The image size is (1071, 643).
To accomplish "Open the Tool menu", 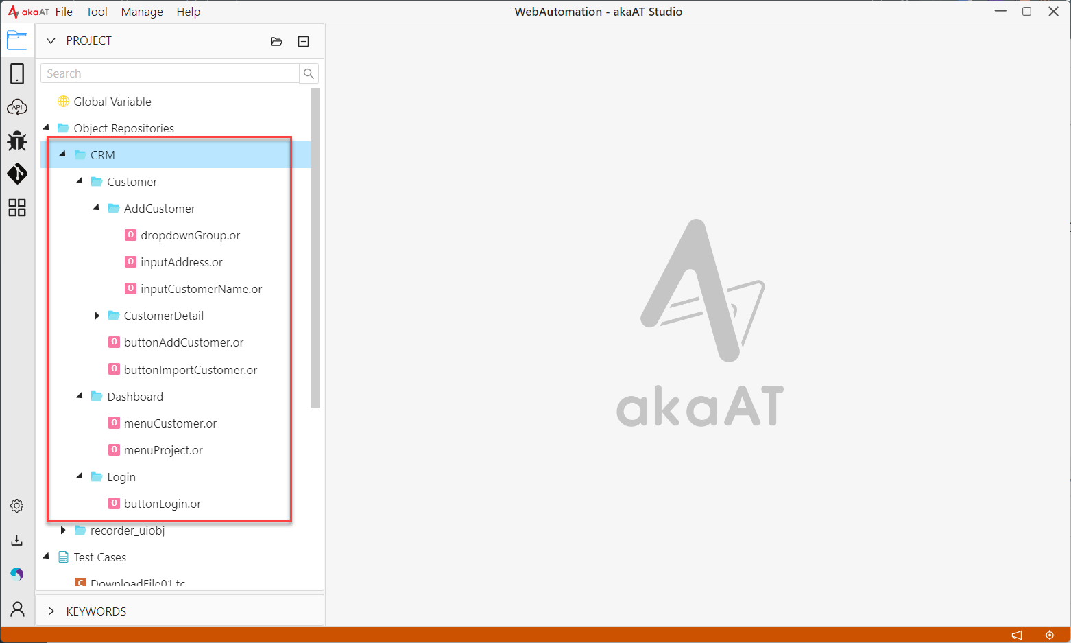I will point(97,12).
